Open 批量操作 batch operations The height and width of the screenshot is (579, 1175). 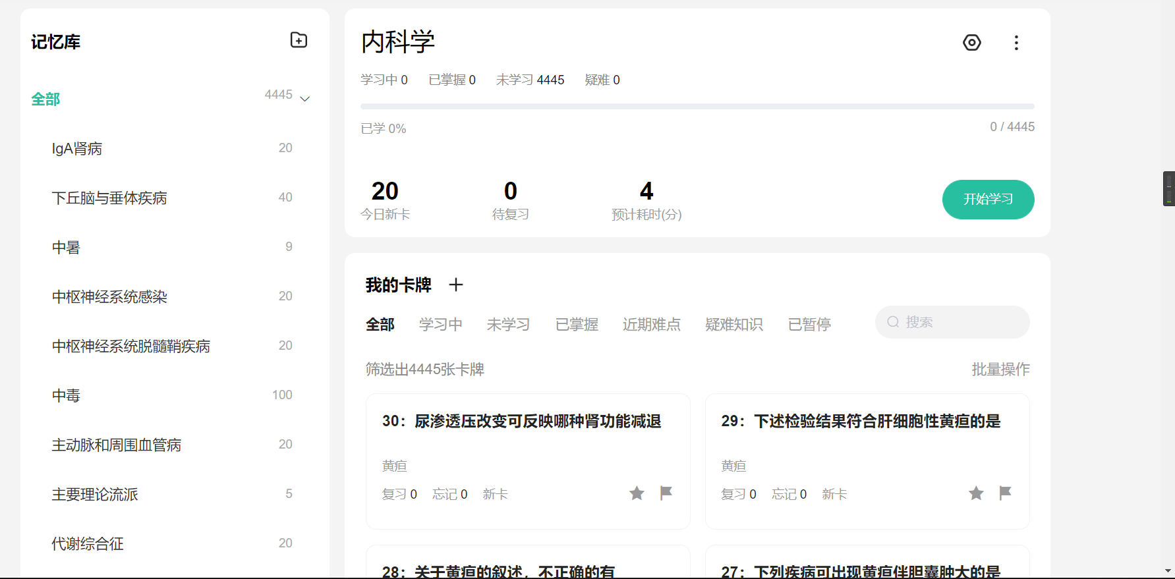[x=1000, y=370]
